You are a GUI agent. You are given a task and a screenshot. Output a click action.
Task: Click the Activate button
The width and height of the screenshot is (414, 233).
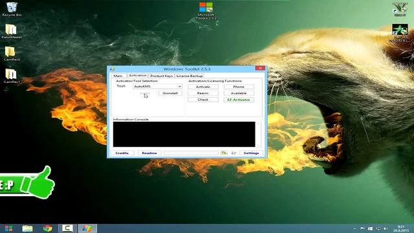pos(202,87)
